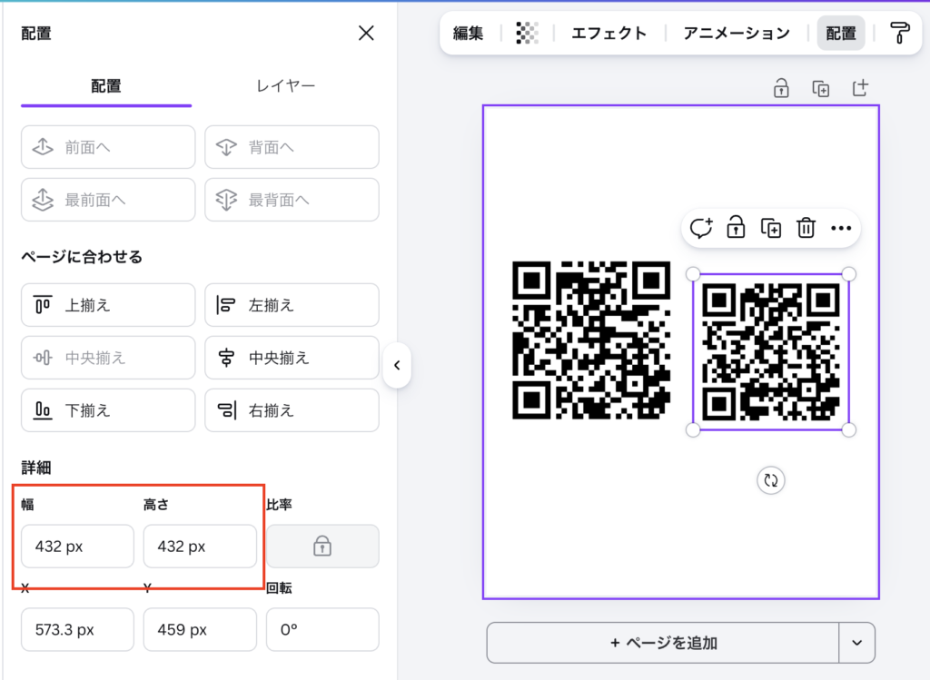Toggle the page lock icon above the canvas

point(780,88)
